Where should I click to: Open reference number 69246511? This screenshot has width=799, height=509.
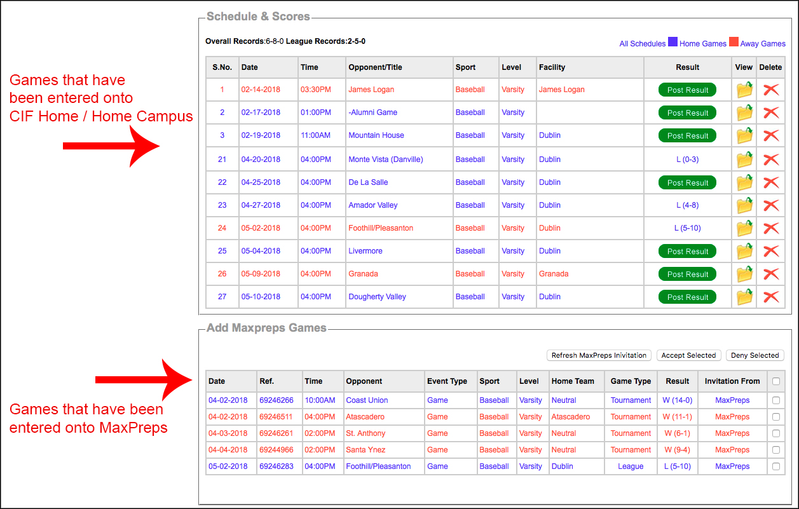click(x=277, y=417)
